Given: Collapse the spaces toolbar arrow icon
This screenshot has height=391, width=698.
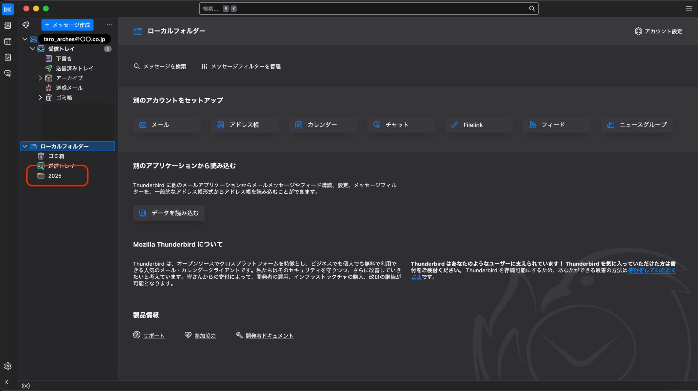Looking at the screenshot, I should pos(8,382).
